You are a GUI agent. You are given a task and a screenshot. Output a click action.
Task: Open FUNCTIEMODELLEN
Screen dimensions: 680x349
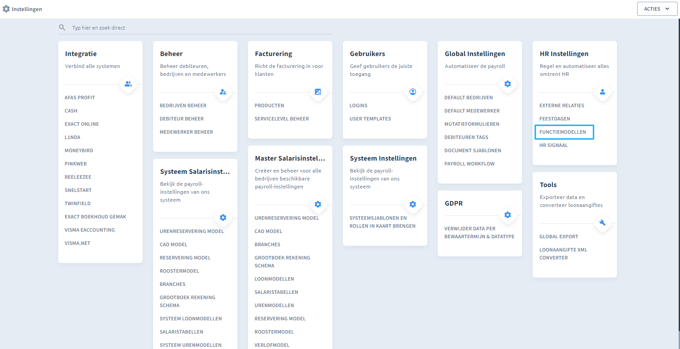[x=563, y=132]
